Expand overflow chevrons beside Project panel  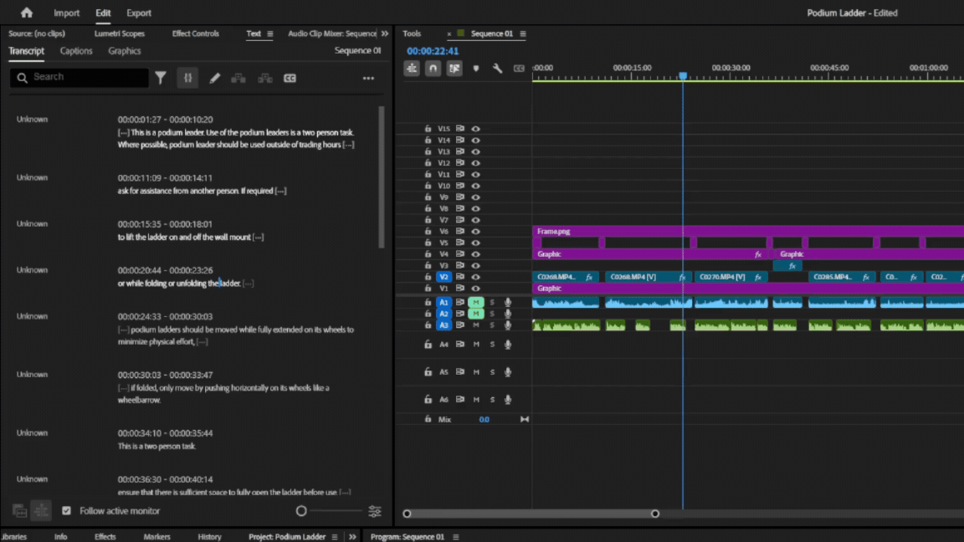pyautogui.click(x=352, y=536)
